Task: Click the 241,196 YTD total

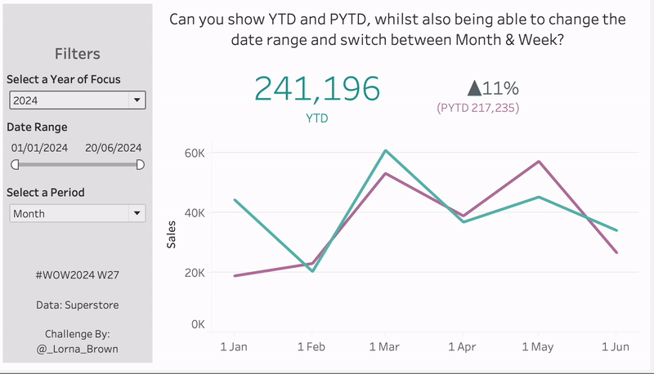Action: tap(317, 89)
